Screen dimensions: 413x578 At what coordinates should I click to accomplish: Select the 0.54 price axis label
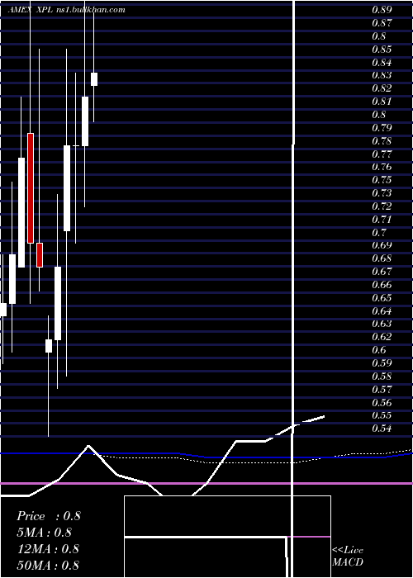coord(382,429)
